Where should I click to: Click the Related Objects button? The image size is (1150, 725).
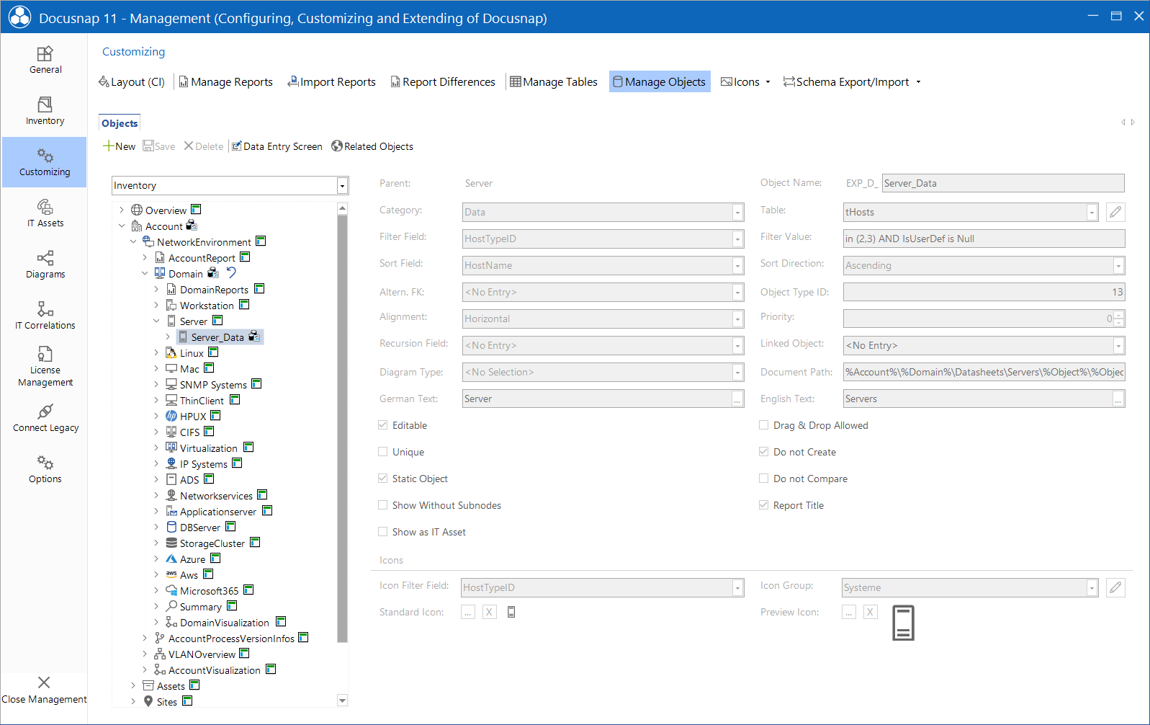pyautogui.click(x=372, y=146)
